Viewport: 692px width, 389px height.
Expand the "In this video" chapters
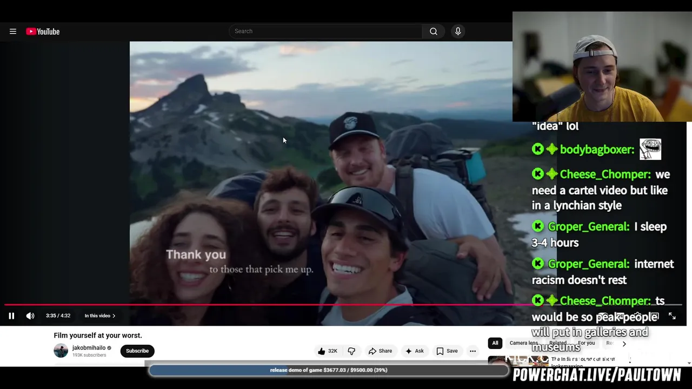(x=100, y=316)
